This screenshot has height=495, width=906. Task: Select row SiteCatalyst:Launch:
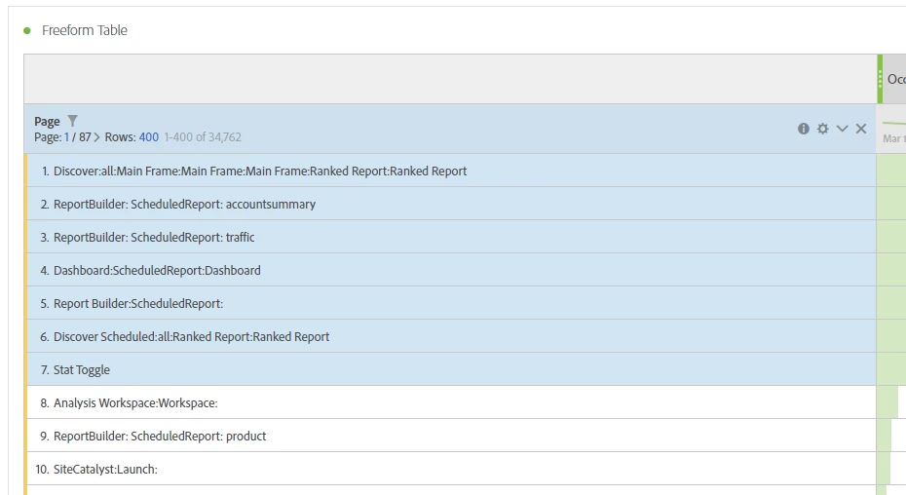[x=451, y=469]
